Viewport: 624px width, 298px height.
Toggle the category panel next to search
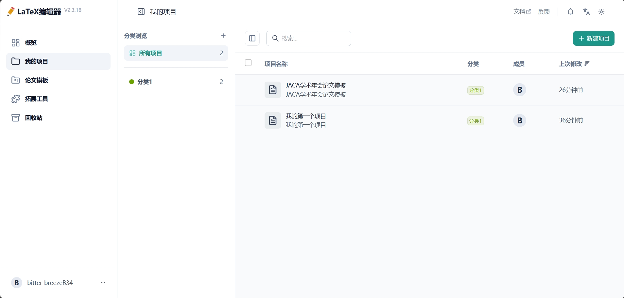point(252,39)
